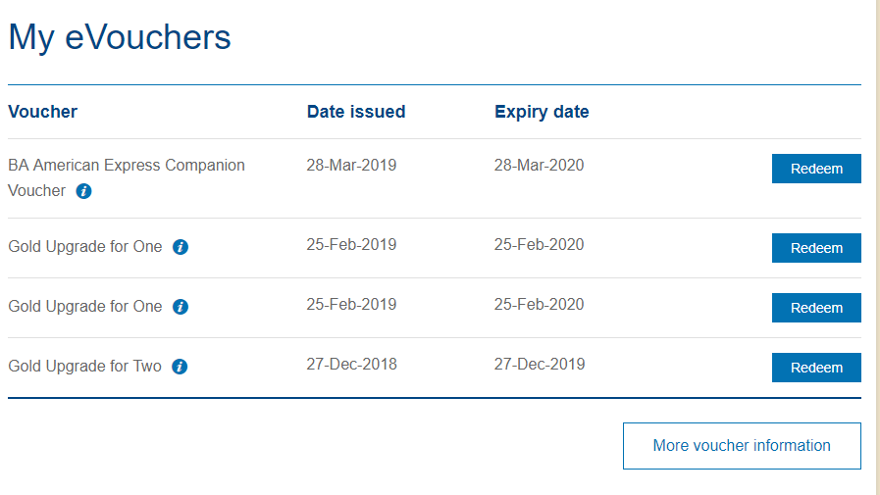Click the 27-Dec-2018 issued date
The image size is (880, 495).
pyautogui.click(x=351, y=364)
